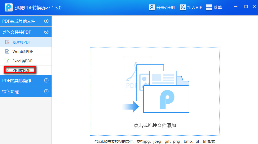Expand PDF的其他操作 section
This screenshot has width=258, height=144.
26,81
